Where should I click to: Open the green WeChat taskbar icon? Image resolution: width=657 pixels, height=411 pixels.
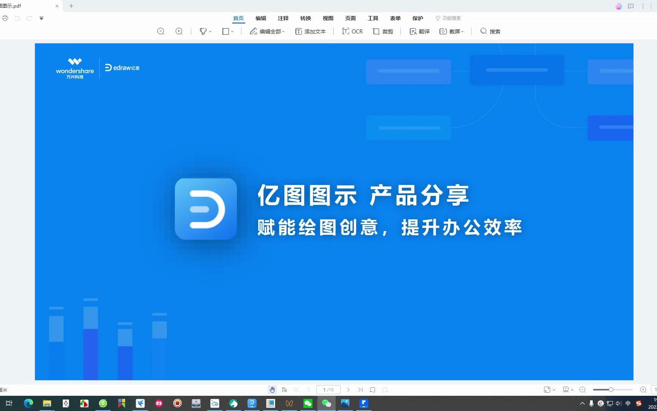(x=308, y=403)
